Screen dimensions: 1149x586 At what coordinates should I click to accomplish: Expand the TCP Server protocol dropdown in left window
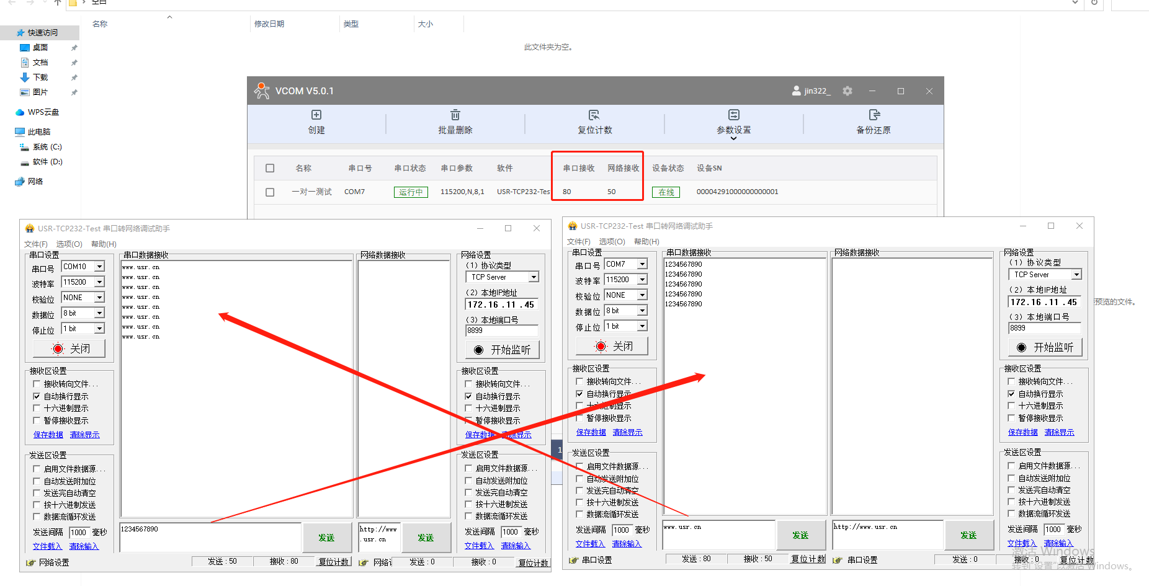(534, 277)
